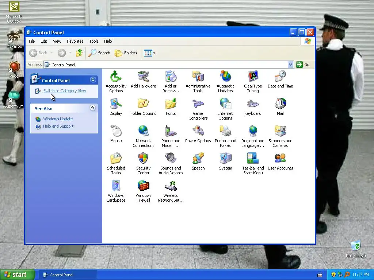Screen dimensions: 374x280
Task: Select Add or Remove Programs icon
Action: 171,82
